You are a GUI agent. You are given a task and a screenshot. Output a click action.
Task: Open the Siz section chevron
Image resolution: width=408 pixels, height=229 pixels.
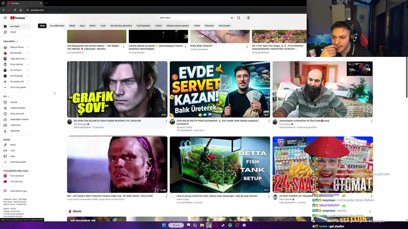pyautogui.click(x=9, y=96)
